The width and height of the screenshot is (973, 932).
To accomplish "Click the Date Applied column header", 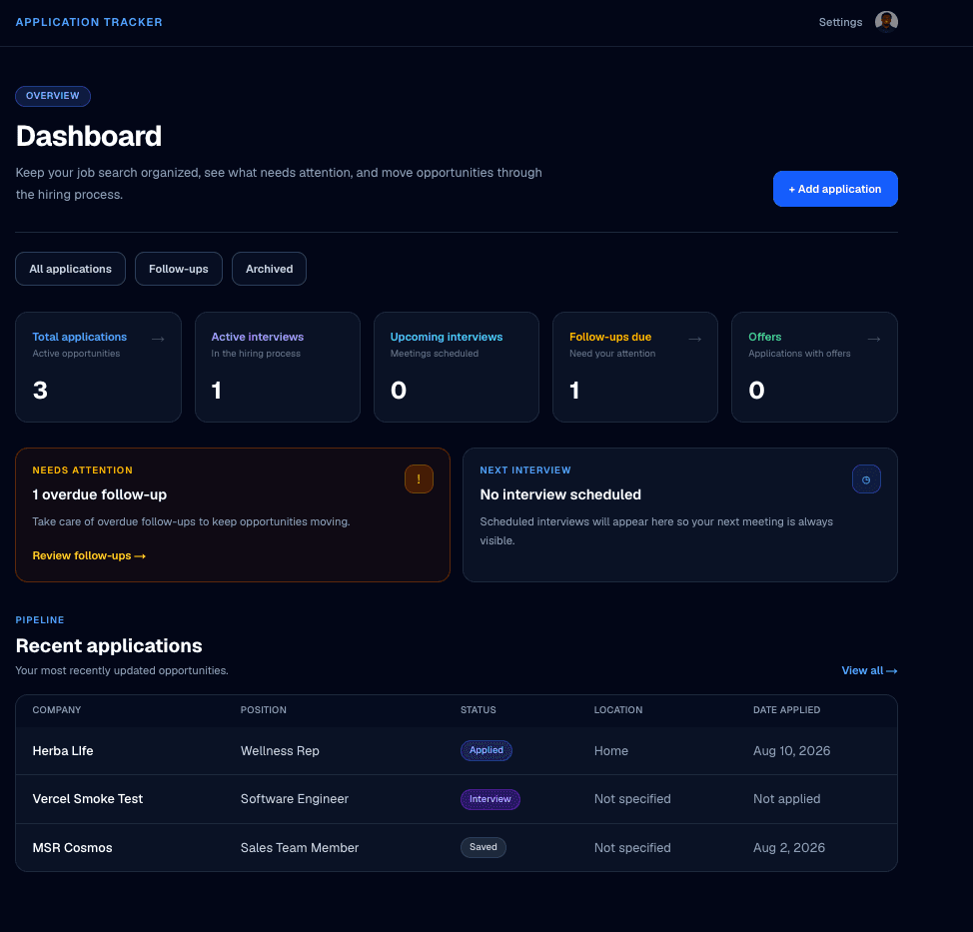I will point(786,710).
